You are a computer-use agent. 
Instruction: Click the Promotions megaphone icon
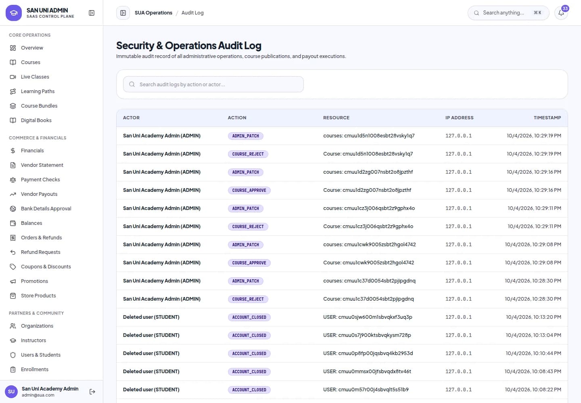pyautogui.click(x=13, y=281)
